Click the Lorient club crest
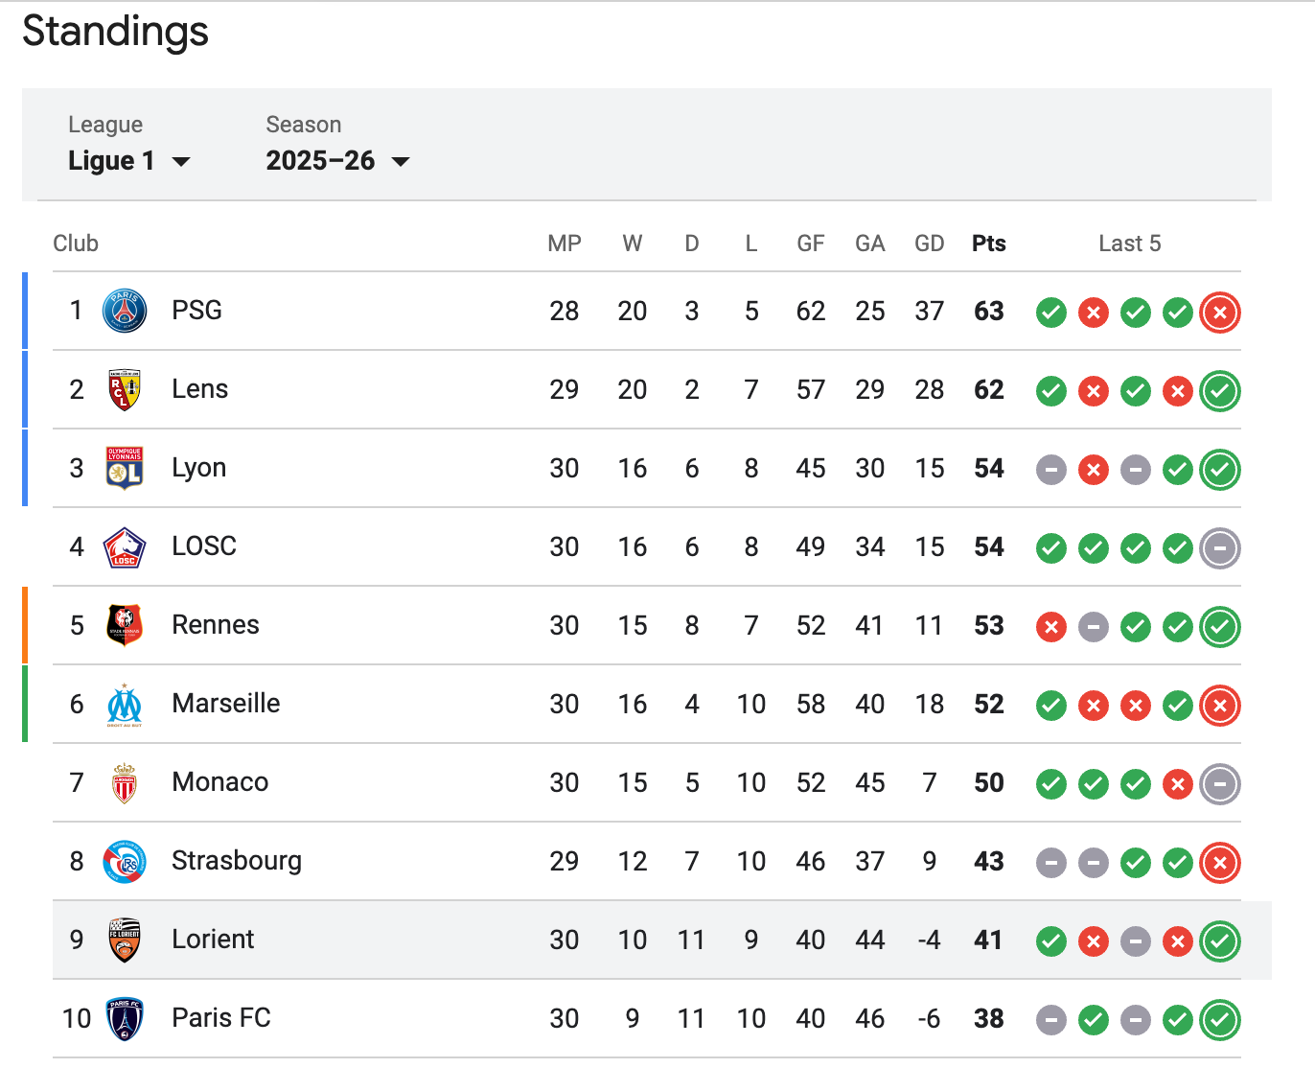The height and width of the screenshot is (1068, 1315). point(125,940)
